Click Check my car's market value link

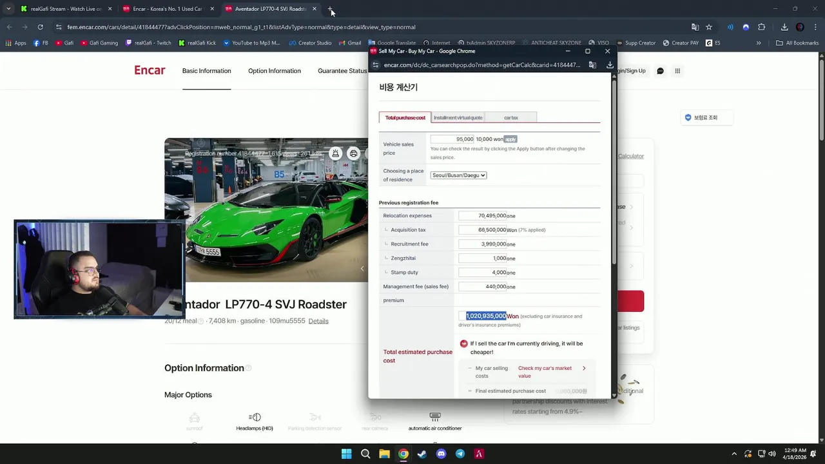point(545,372)
